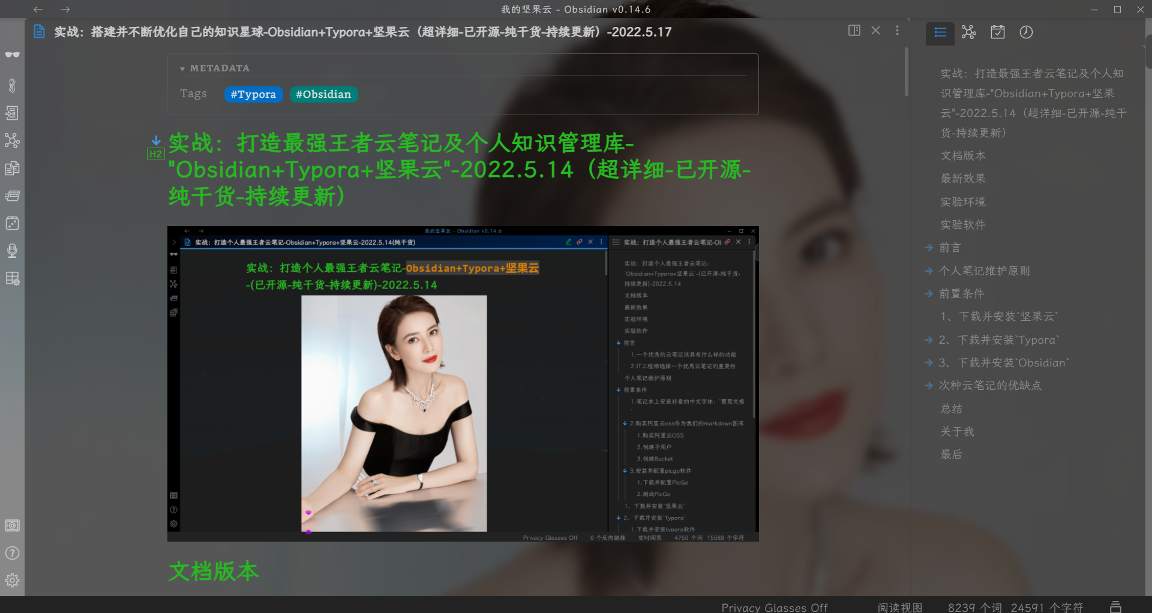The image size is (1152, 613).
Task: Toggle Privacy Glasses sunglasses icon in ribbon
Action: (x=12, y=55)
